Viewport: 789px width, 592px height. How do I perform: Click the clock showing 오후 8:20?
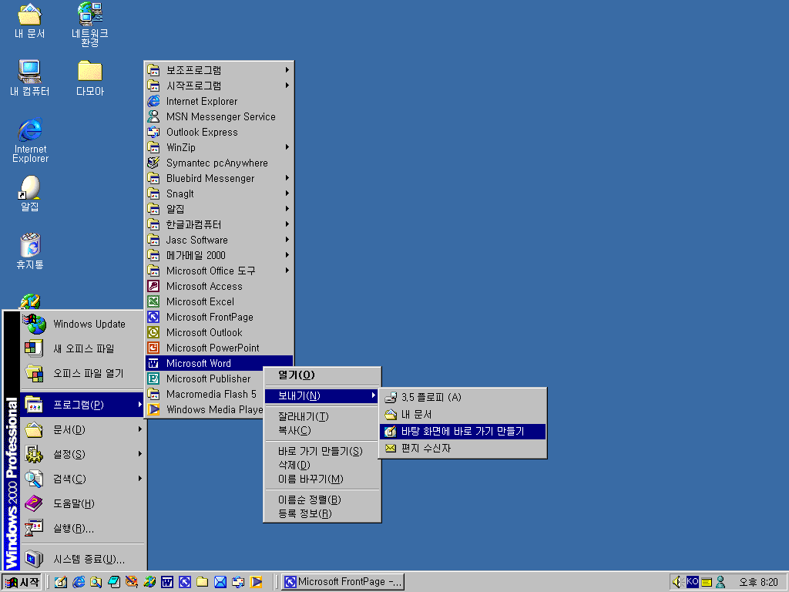tap(758, 582)
